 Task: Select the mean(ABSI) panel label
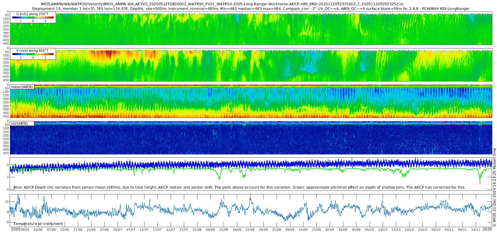[x=22, y=87]
